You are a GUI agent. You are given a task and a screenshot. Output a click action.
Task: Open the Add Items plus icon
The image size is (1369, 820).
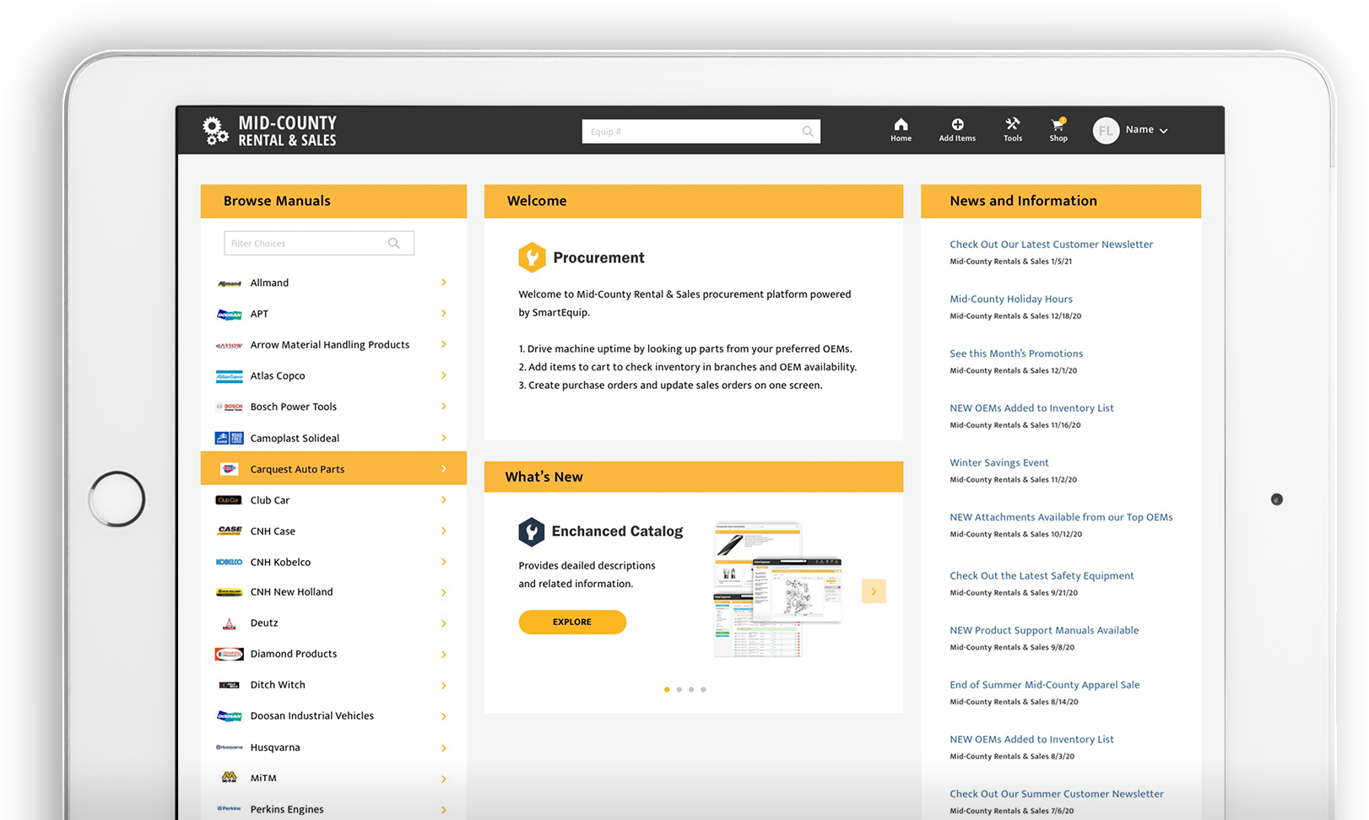[957, 125]
